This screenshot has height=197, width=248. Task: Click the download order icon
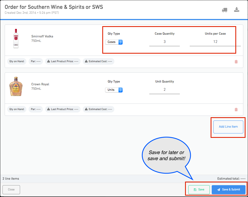tap(236, 10)
